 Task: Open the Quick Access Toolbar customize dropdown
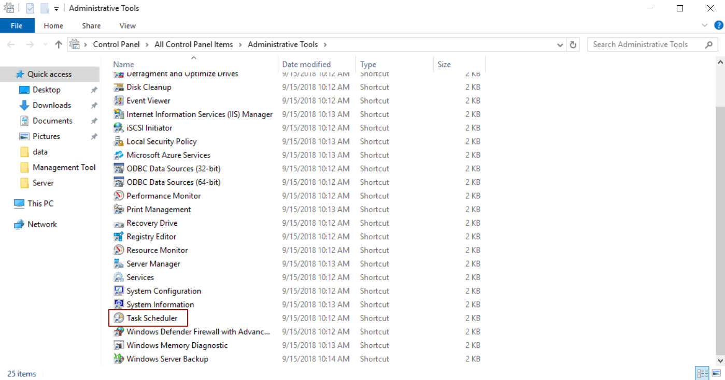point(56,9)
